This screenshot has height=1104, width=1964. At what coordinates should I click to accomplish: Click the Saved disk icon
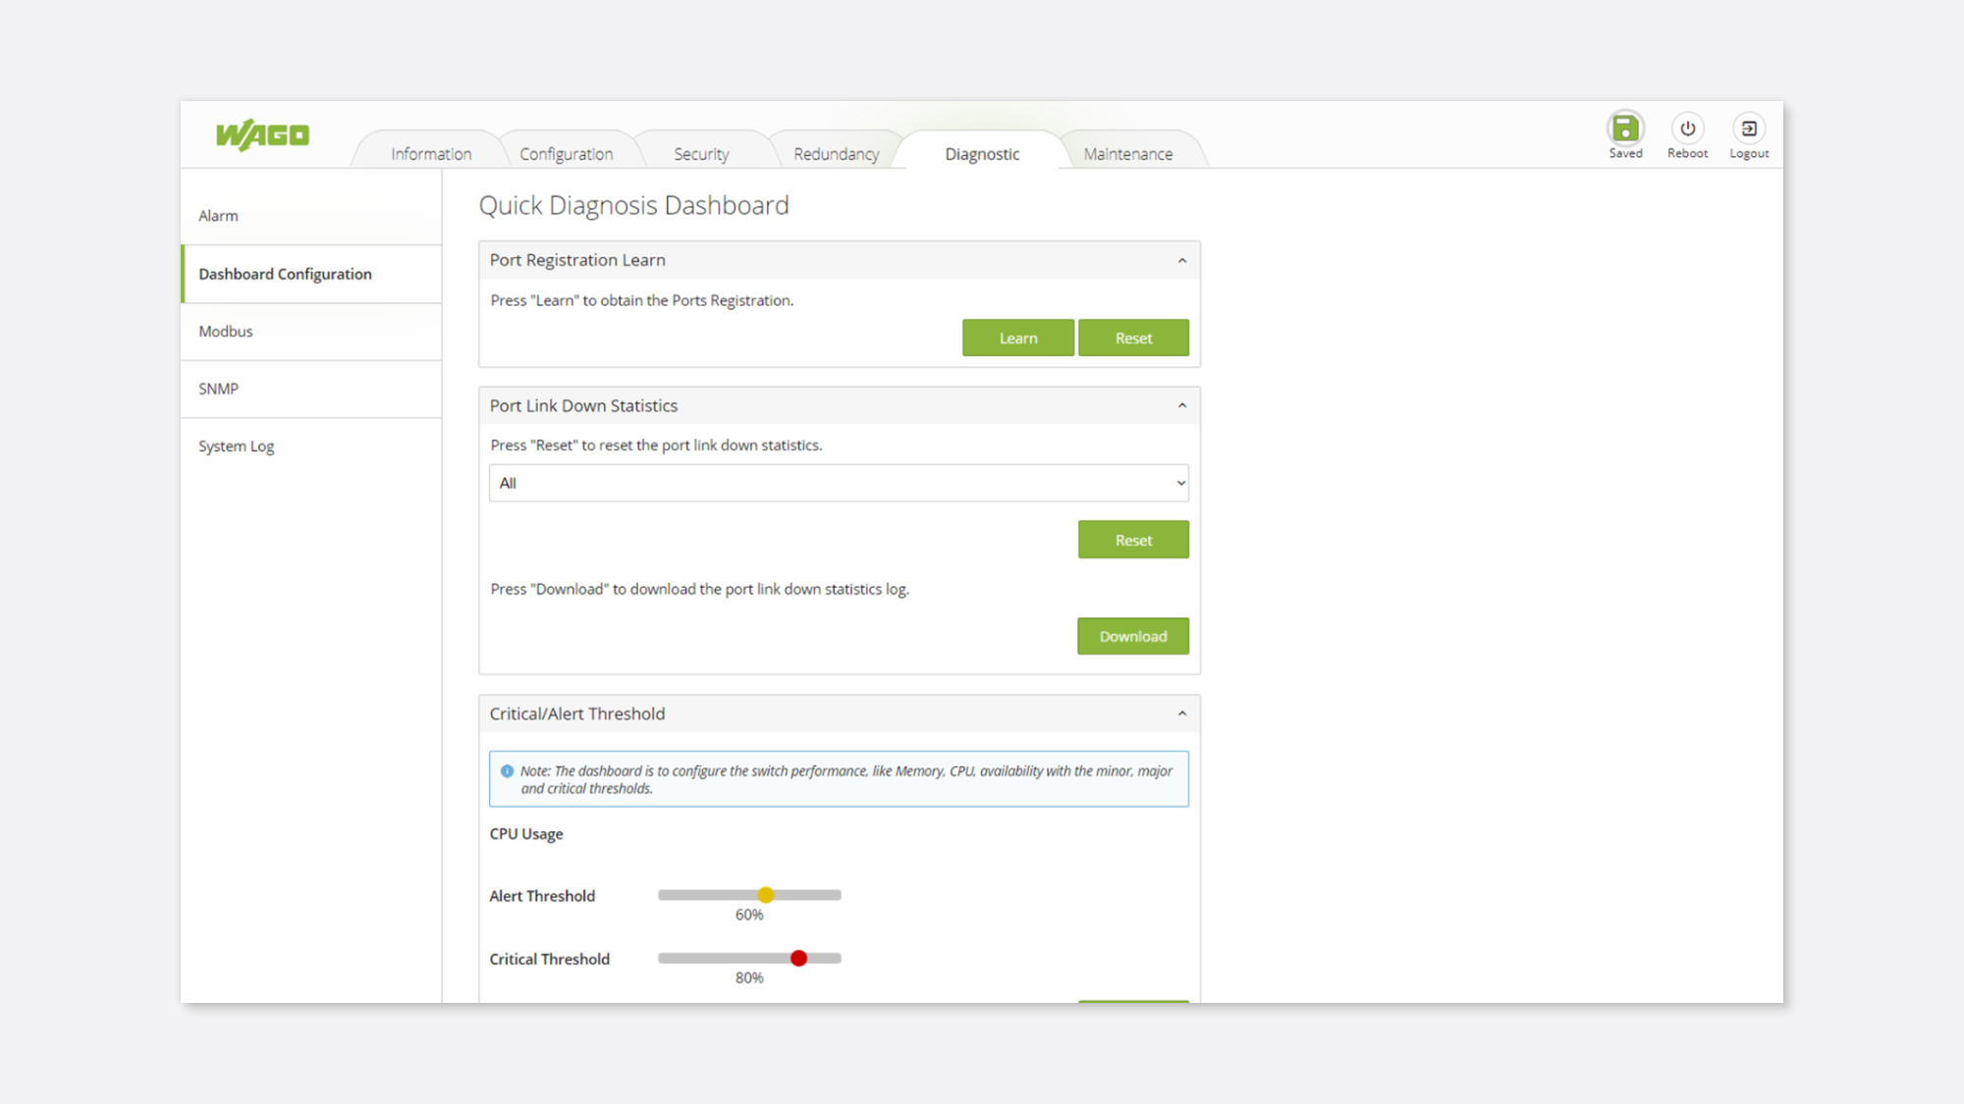1625,129
